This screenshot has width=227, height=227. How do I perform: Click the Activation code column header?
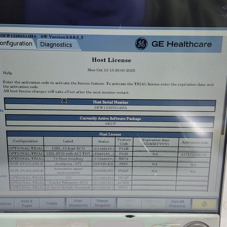click(x=195, y=142)
